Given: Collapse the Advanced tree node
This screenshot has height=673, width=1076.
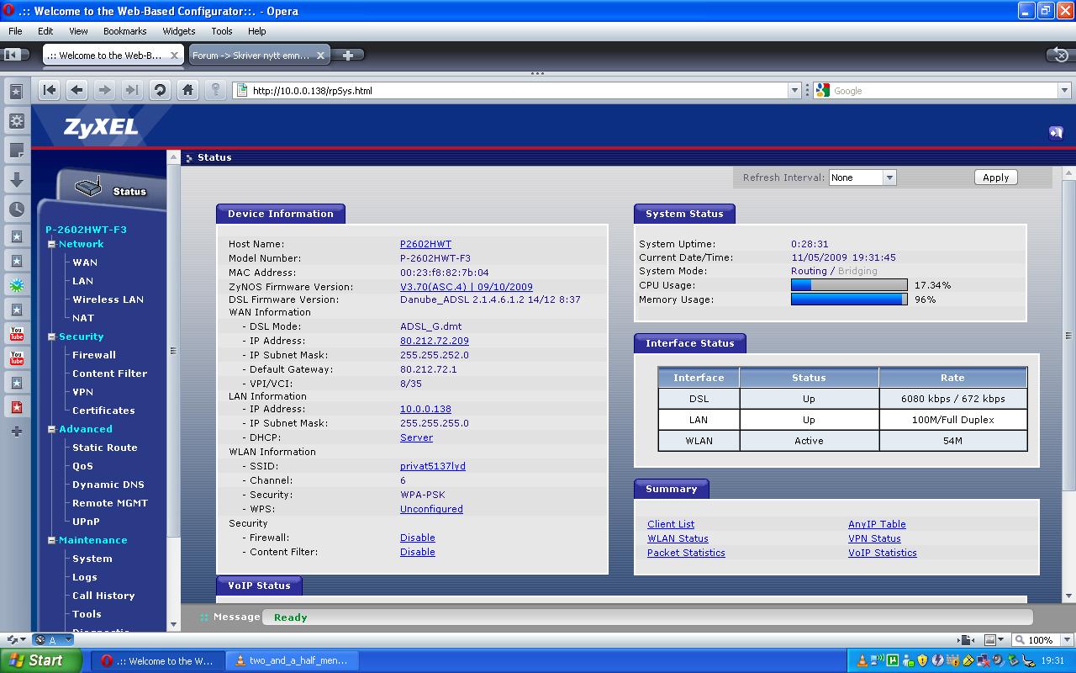Looking at the screenshot, I should [x=51, y=429].
